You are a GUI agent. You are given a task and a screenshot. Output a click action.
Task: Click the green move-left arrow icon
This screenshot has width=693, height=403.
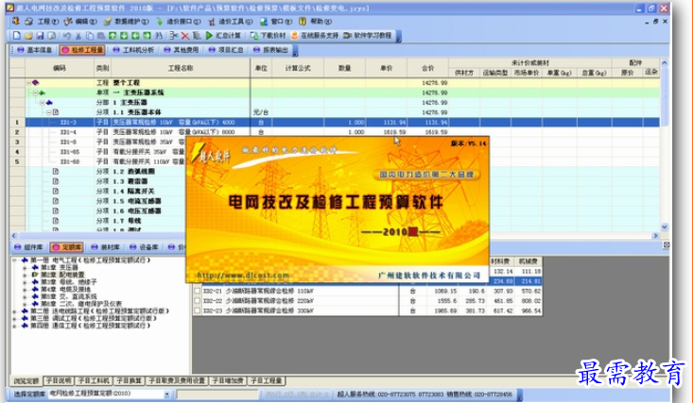tap(136, 35)
